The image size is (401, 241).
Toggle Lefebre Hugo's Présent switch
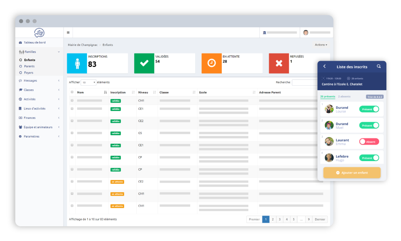click(x=369, y=158)
